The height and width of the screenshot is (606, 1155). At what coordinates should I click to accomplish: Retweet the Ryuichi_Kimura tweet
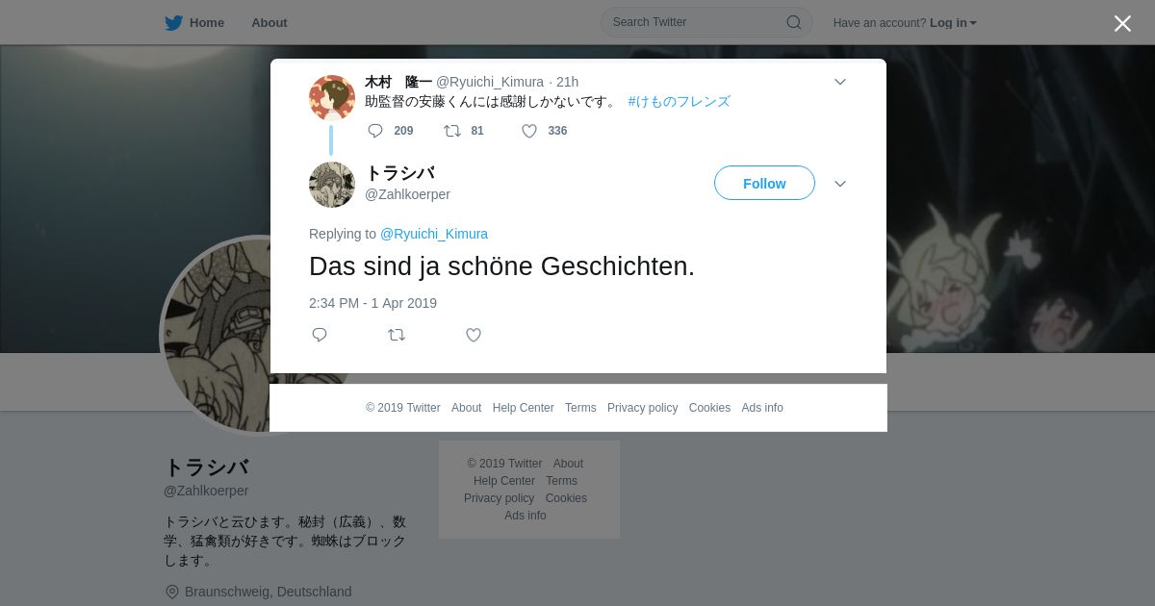click(452, 131)
